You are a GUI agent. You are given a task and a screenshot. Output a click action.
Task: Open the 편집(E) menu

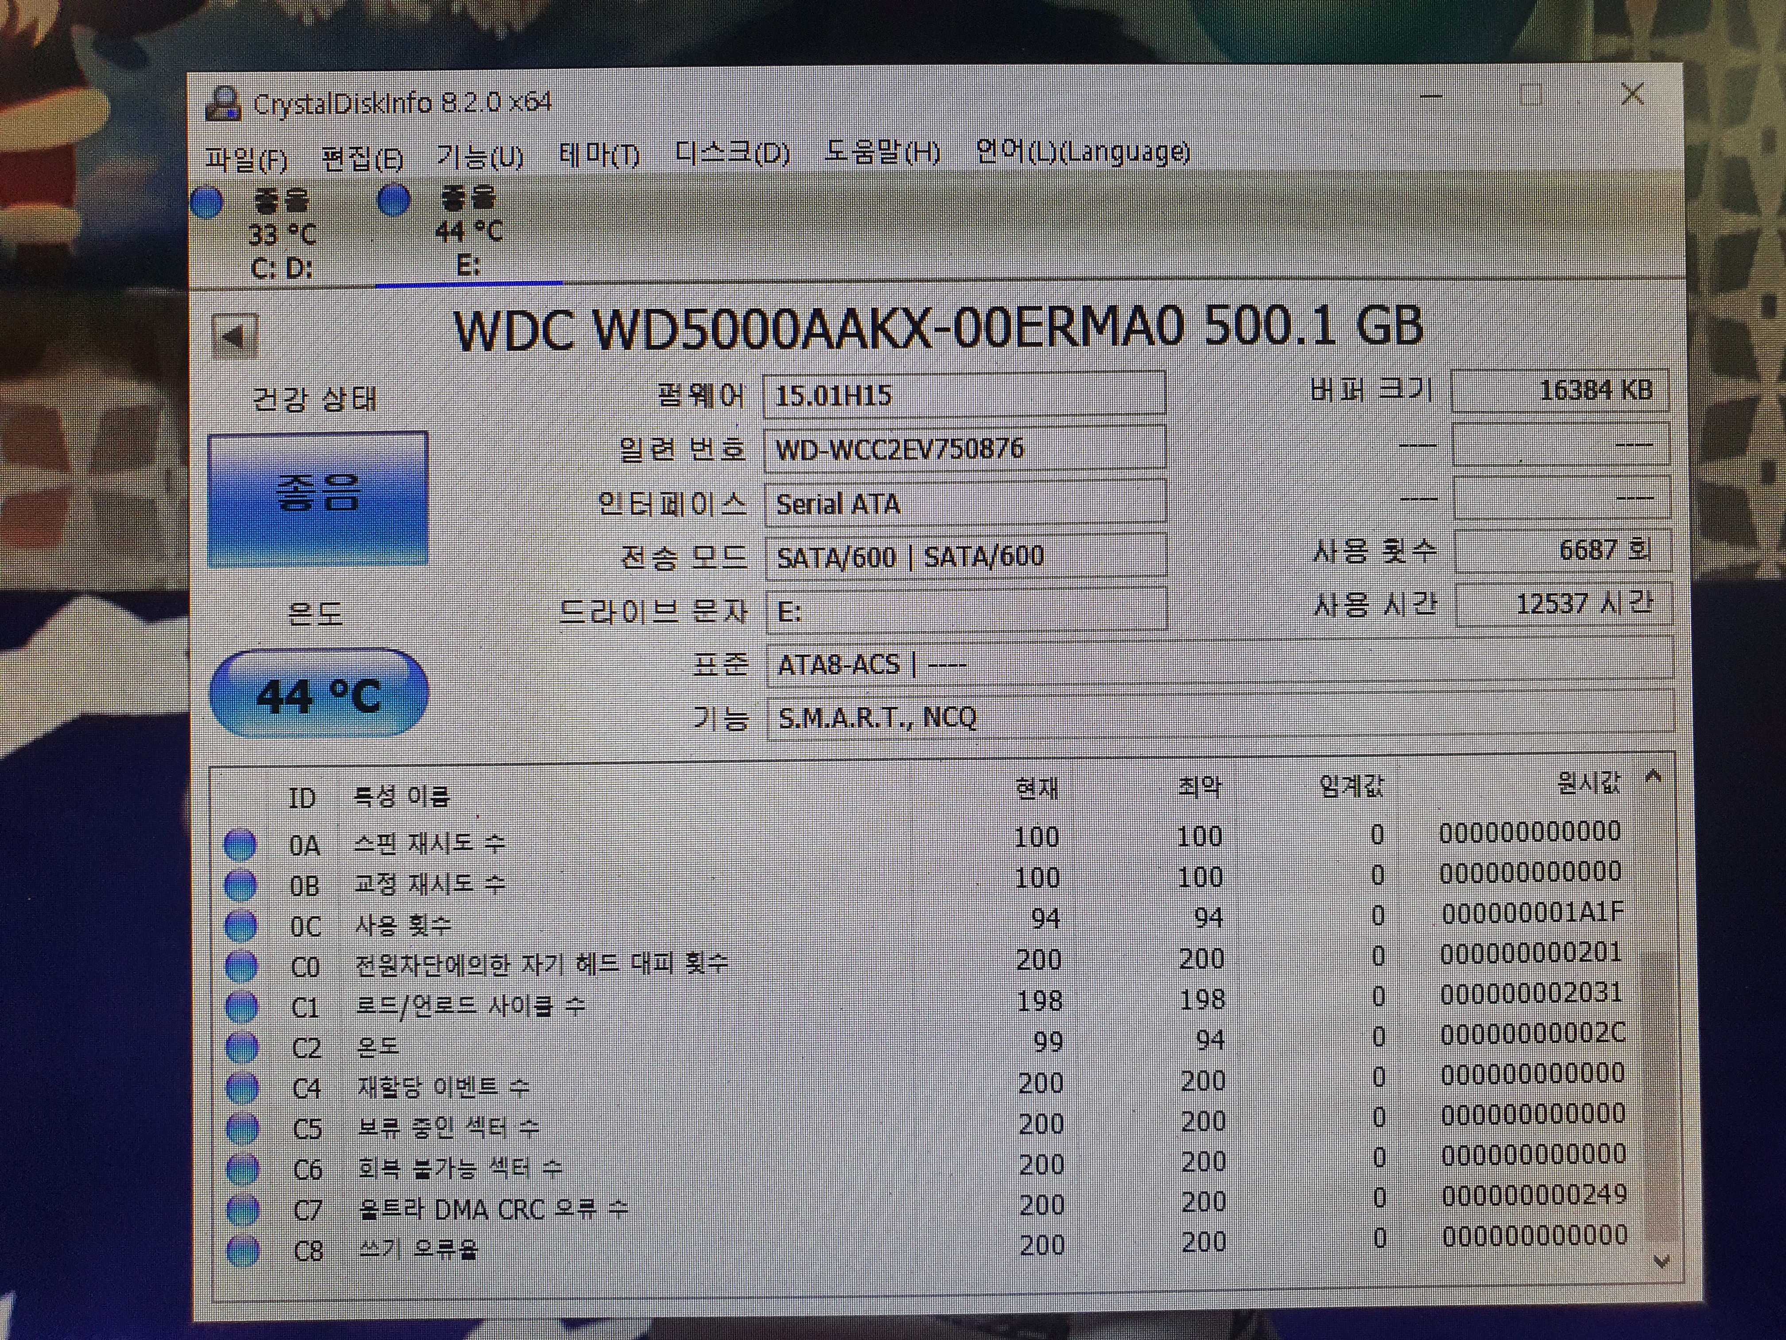[362, 157]
